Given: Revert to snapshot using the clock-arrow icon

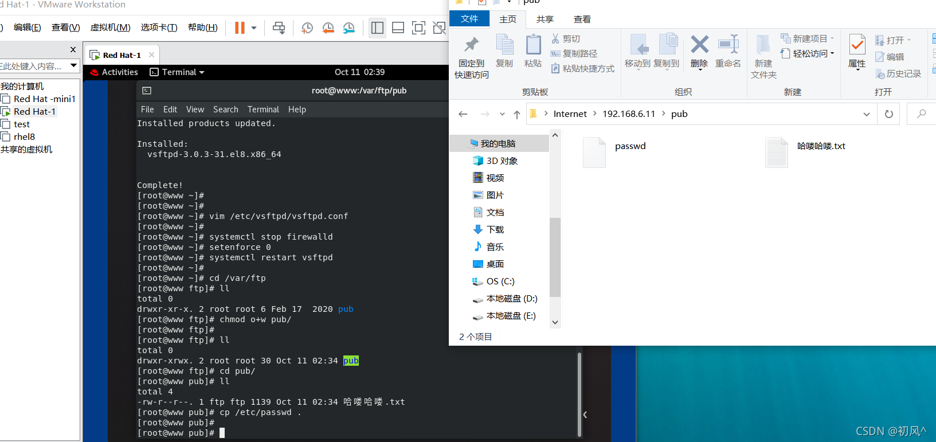Looking at the screenshot, I should (x=328, y=28).
